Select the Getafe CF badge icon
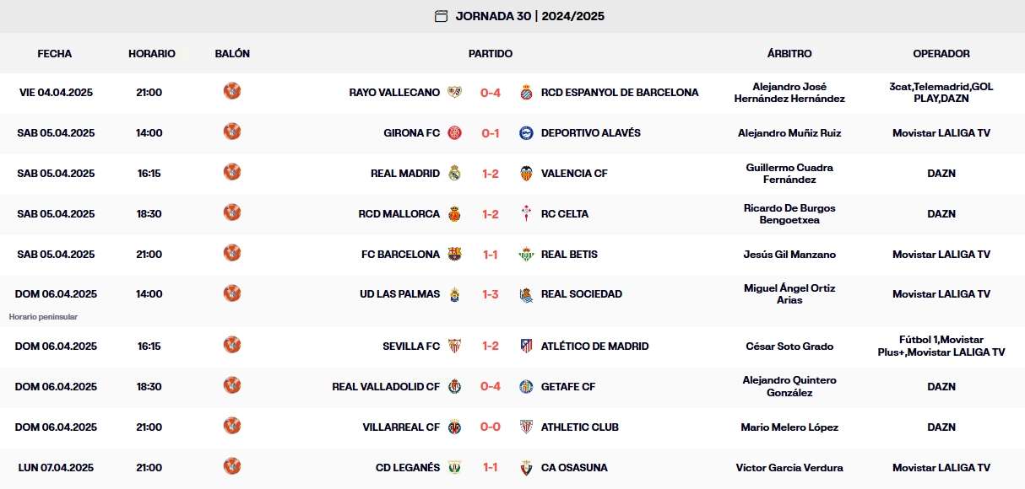Image resolution: width=1025 pixels, height=489 pixels. coord(524,387)
